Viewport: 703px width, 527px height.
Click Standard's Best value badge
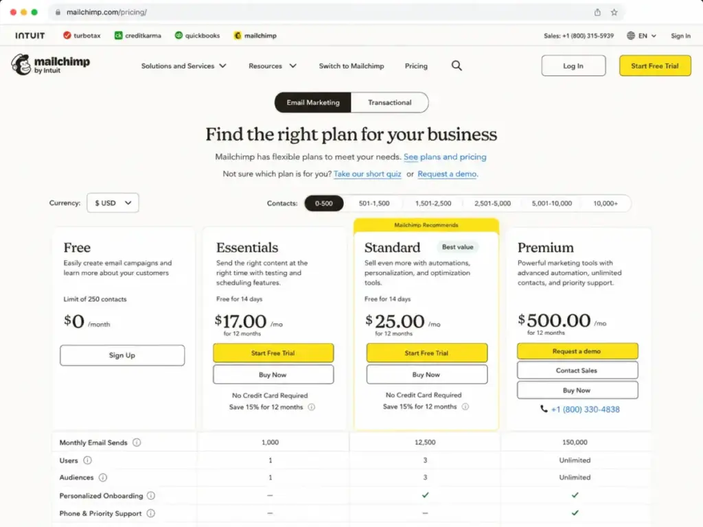pyautogui.click(x=457, y=247)
